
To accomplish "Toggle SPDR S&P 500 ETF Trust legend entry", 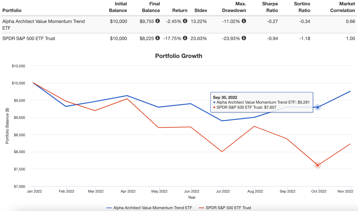I will [x=225, y=208].
